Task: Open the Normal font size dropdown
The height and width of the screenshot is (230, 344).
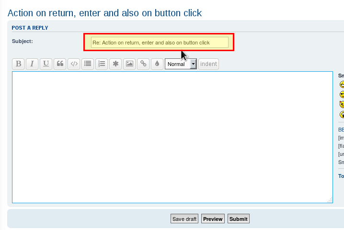Action: pos(181,64)
